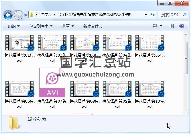Click the search magnifier icon
The height and width of the screenshot is (134, 191).
185,15
